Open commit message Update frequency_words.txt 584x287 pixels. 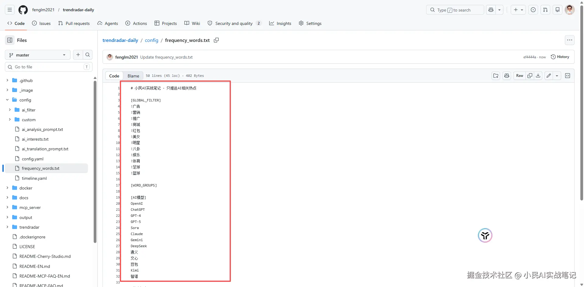pyautogui.click(x=166, y=57)
